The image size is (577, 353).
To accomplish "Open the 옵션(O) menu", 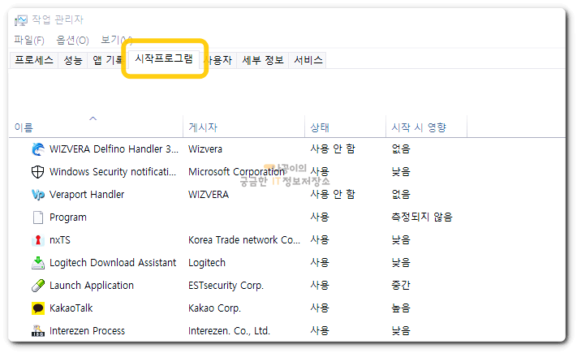I will click(x=72, y=40).
